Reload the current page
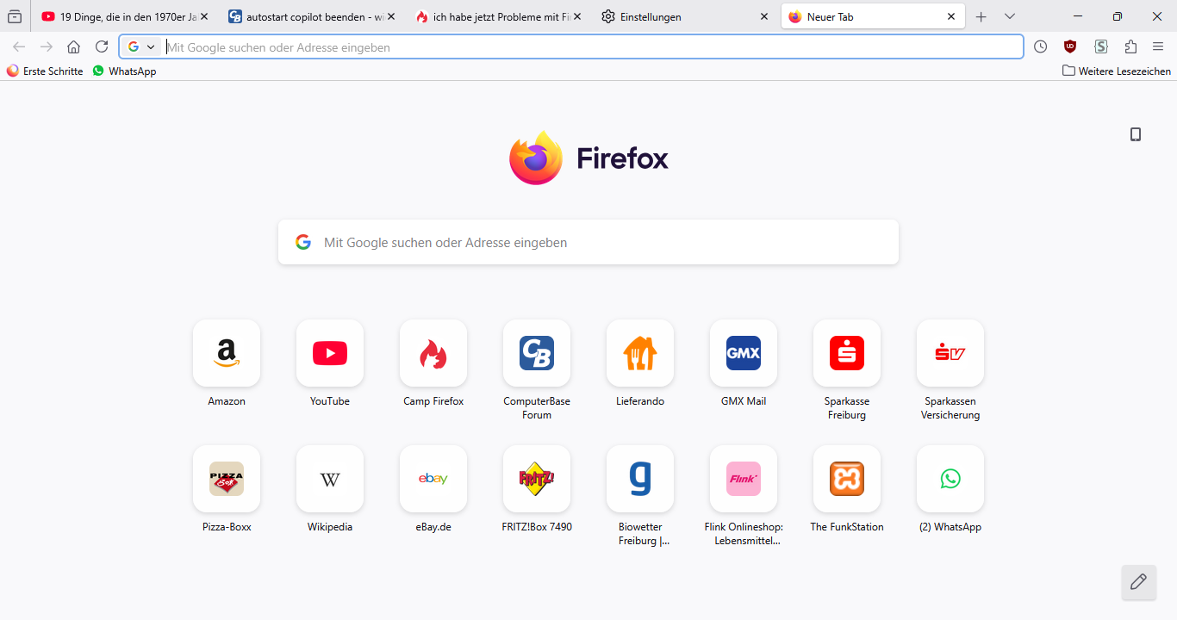 tap(102, 47)
